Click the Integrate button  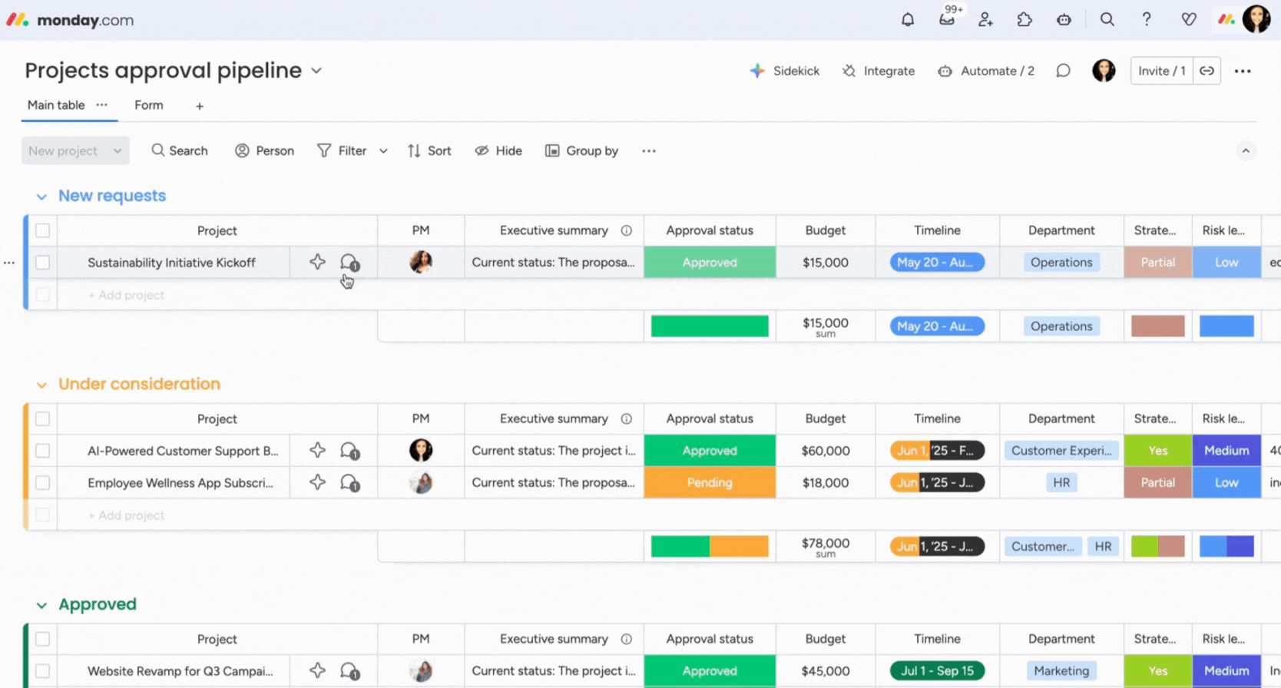[879, 71]
